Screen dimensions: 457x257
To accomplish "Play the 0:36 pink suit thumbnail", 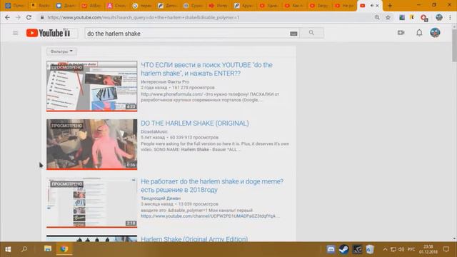I will [92, 144].
